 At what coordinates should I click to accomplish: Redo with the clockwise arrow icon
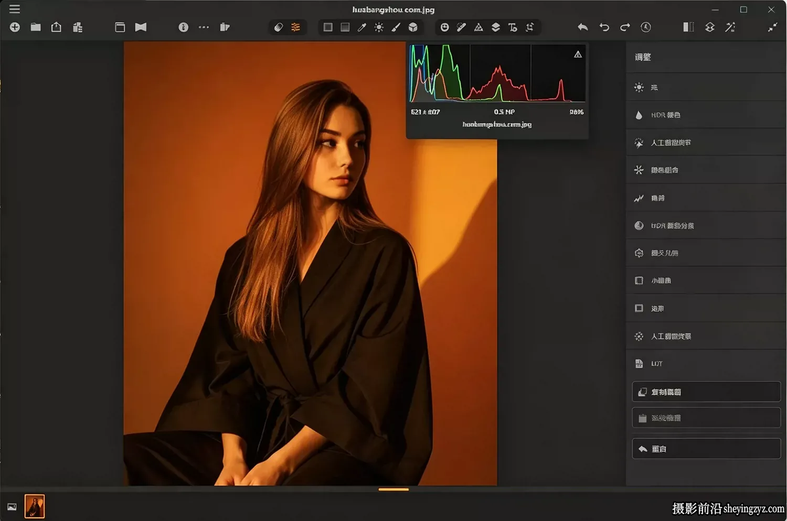tap(625, 27)
